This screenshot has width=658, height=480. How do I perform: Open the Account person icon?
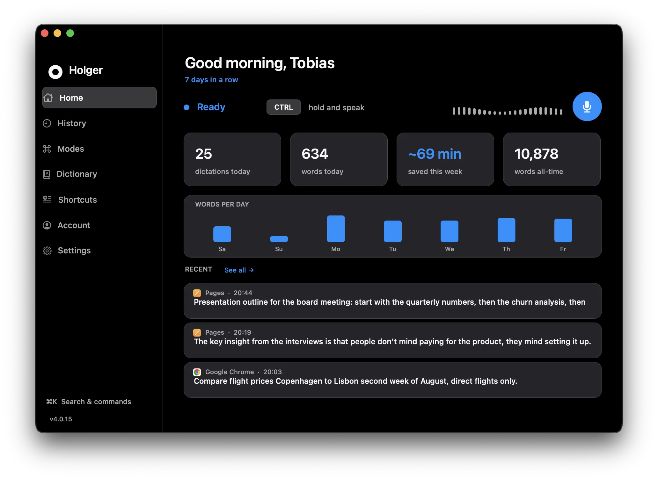coord(47,225)
